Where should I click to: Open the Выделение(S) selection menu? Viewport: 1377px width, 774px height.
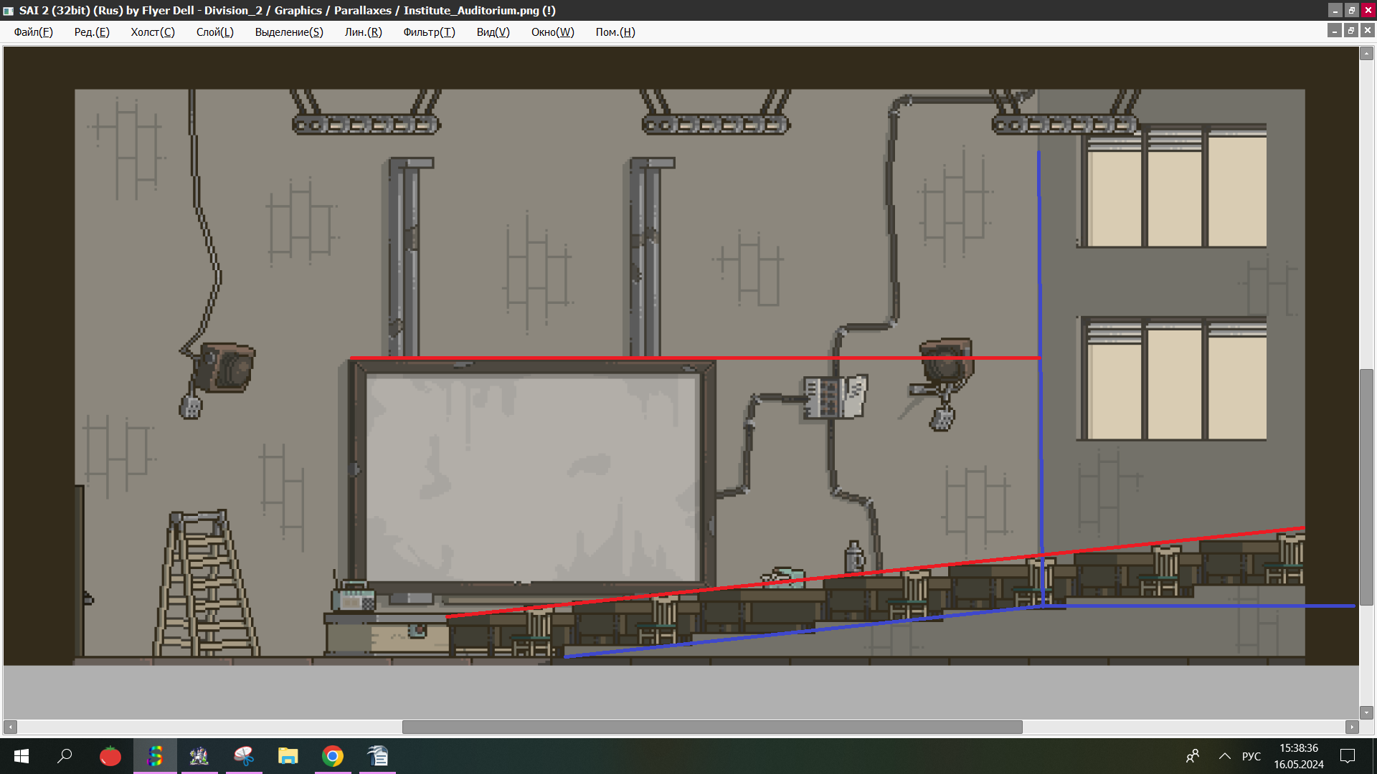coord(289,32)
